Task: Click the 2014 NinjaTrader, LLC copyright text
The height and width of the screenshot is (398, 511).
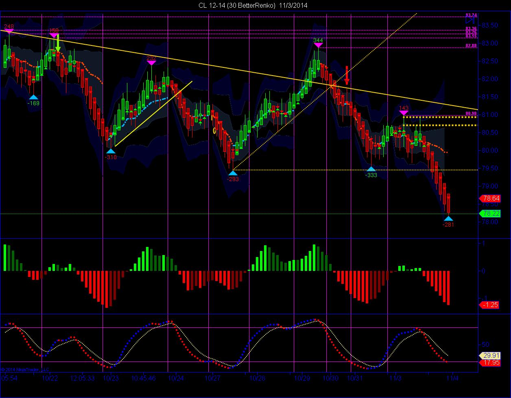Action: coord(25,370)
